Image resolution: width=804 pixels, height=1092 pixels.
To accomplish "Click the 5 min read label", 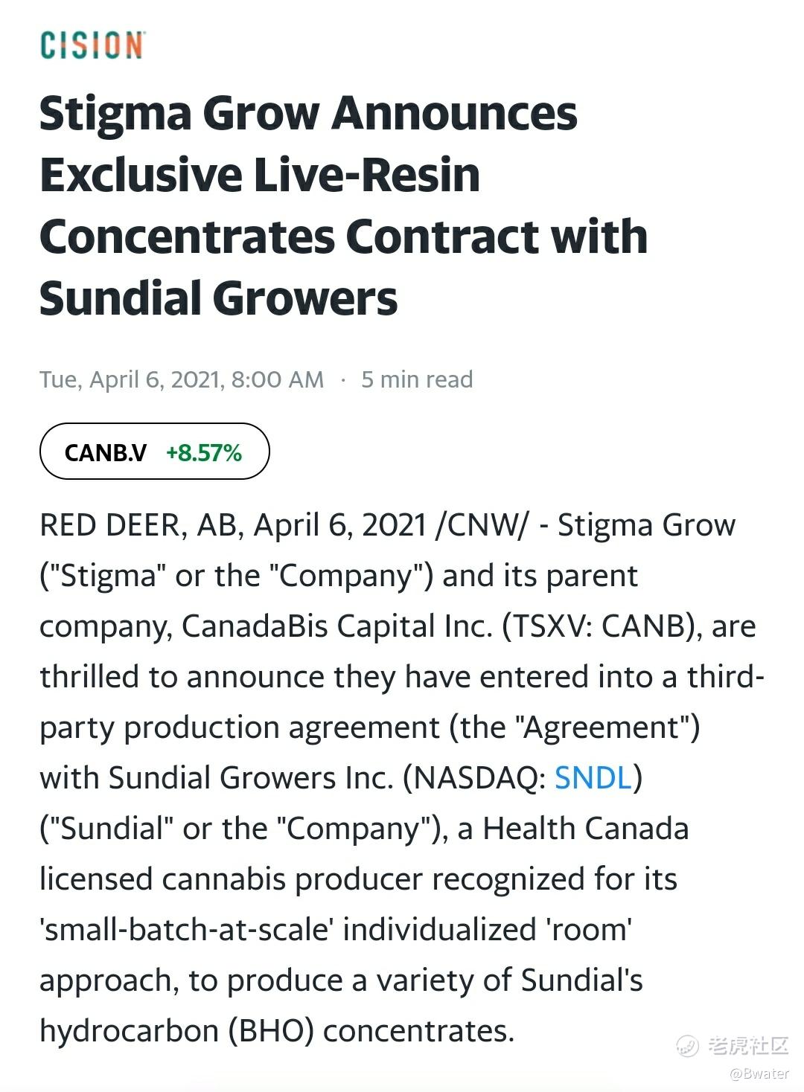I will pyautogui.click(x=417, y=379).
